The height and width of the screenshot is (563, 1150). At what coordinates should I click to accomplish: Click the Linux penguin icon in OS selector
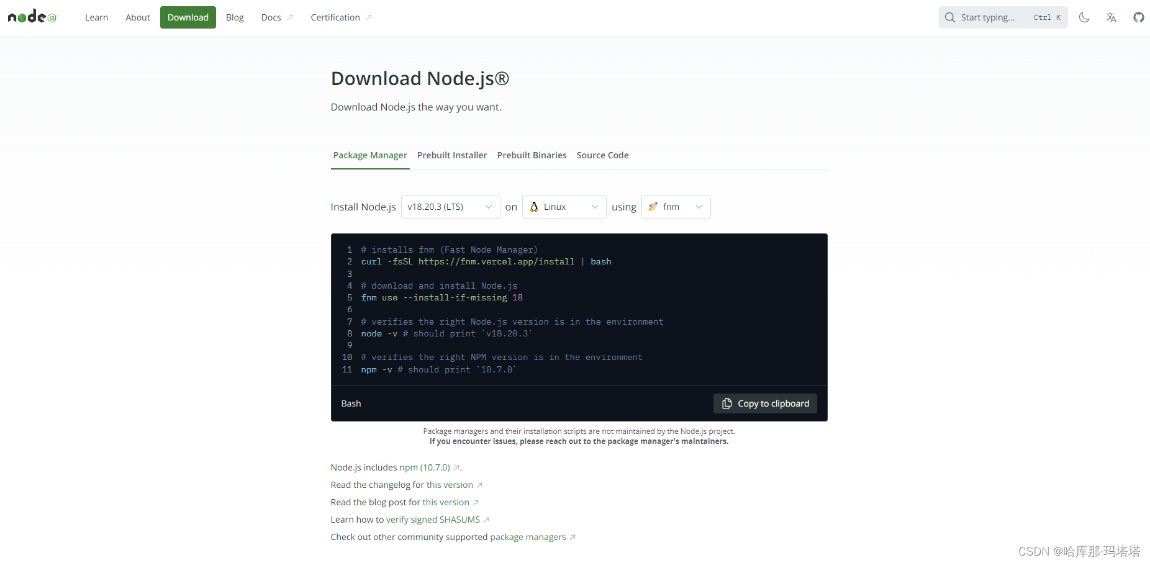click(535, 206)
